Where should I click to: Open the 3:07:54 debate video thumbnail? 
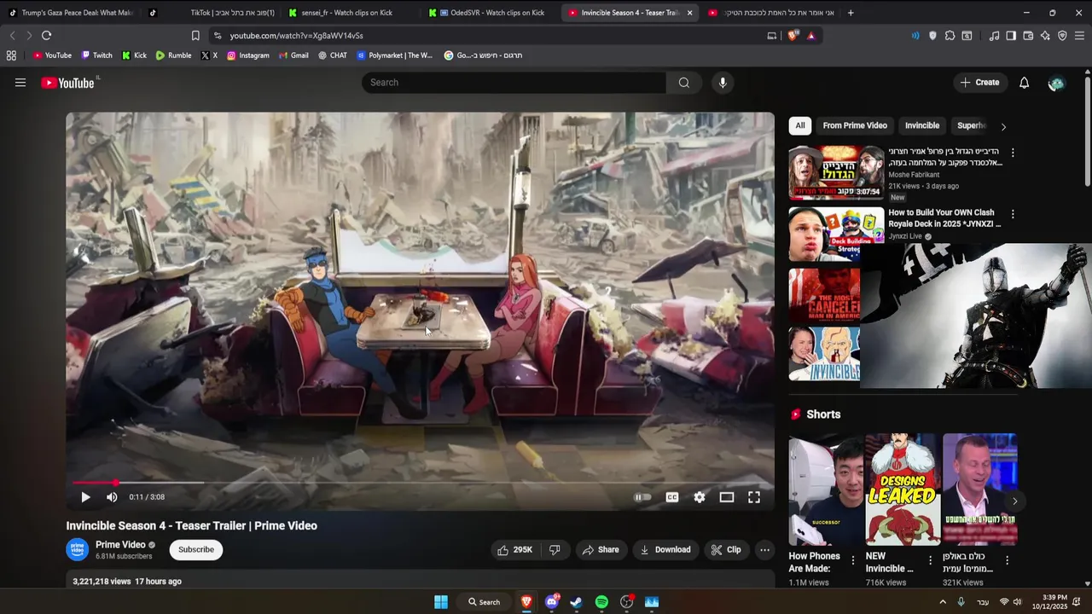pyautogui.click(x=836, y=172)
